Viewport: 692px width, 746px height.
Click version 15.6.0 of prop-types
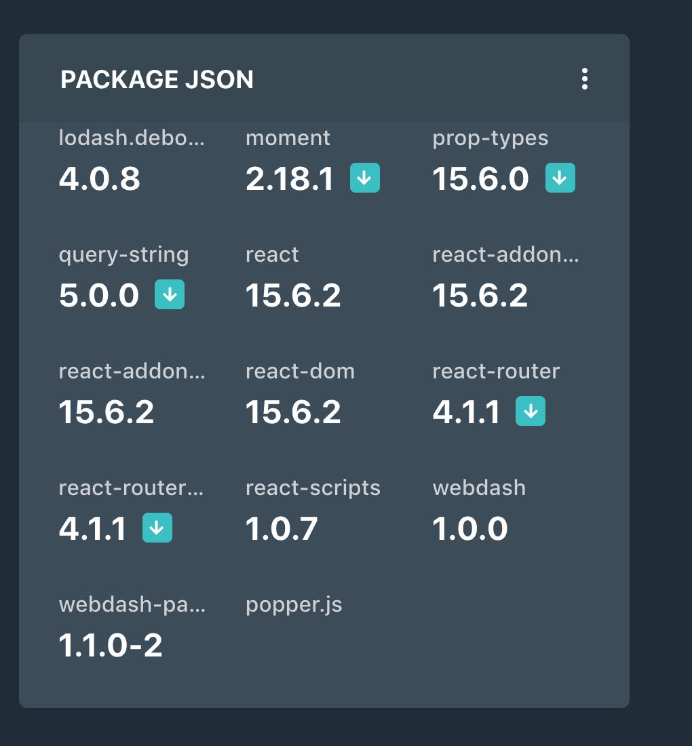pyautogui.click(x=480, y=179)
